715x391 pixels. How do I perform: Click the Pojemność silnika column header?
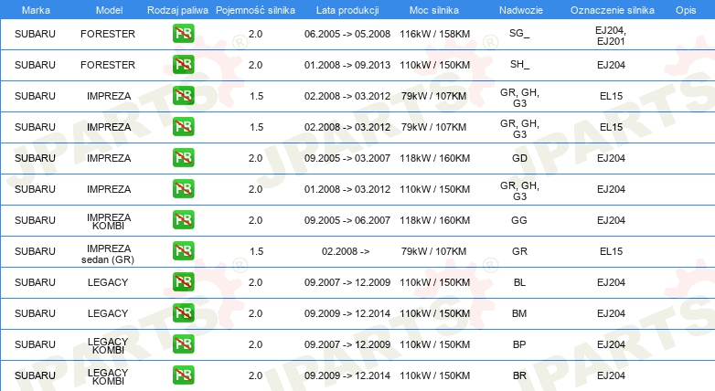coord(255,10)
